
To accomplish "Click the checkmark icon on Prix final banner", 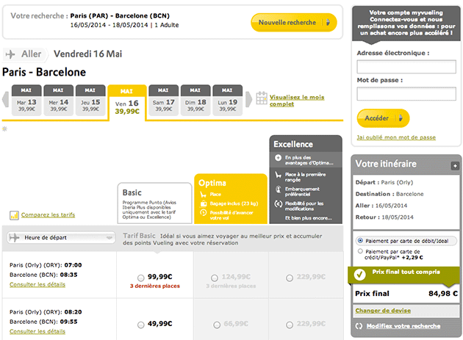I will click(x=359, y=275).
